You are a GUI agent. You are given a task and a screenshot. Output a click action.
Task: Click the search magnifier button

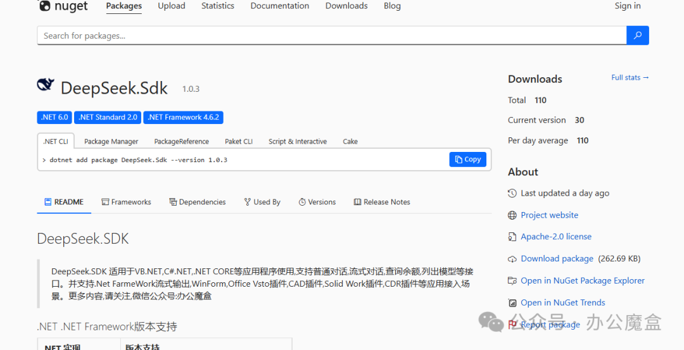coord(637,35)
